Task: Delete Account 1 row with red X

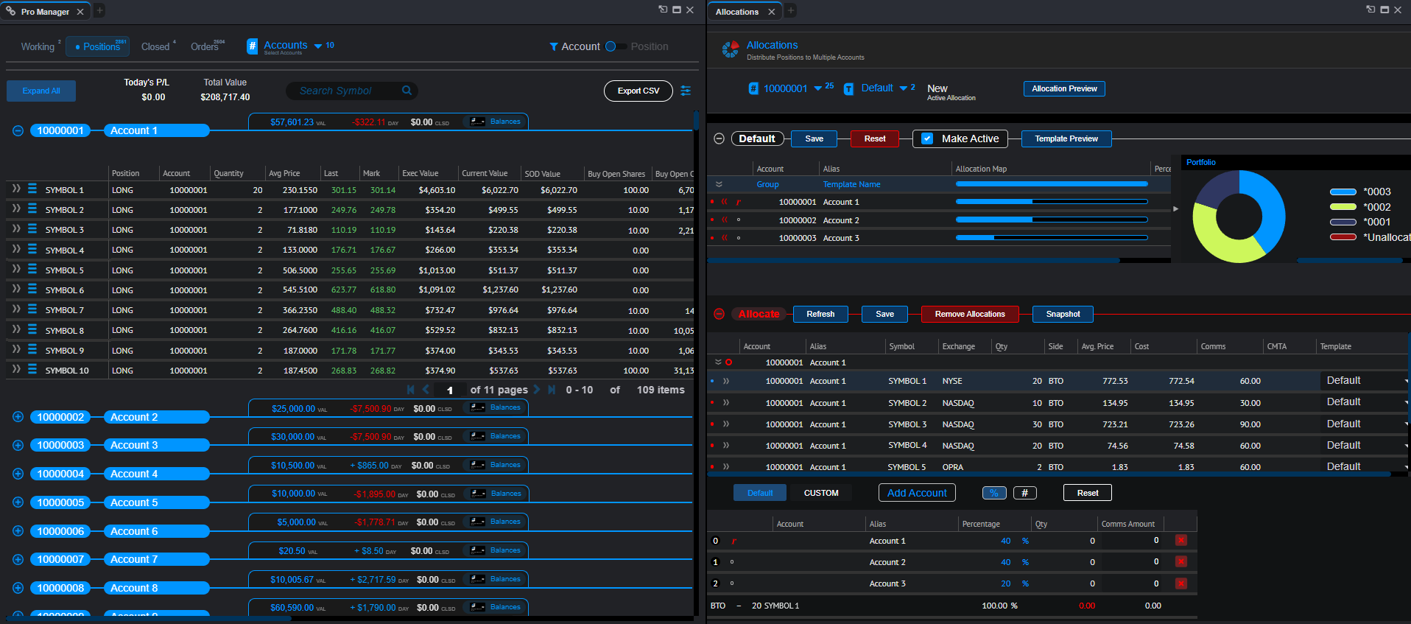Action: coord(1181,541)
